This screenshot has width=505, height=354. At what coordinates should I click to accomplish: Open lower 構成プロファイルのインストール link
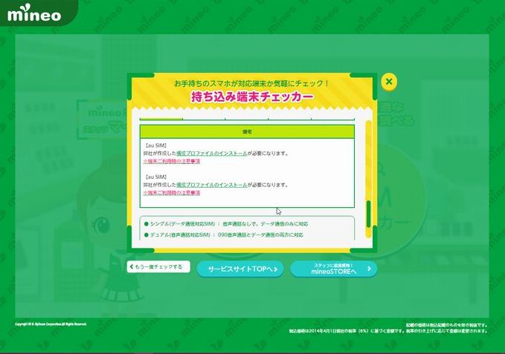212,185
